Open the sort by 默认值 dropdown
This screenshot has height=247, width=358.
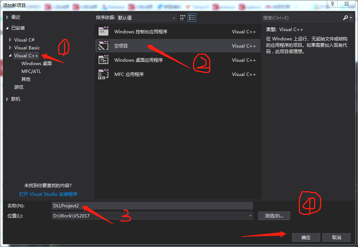[146, 18]
